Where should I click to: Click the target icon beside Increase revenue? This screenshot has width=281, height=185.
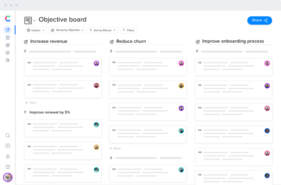click(26, 41)
